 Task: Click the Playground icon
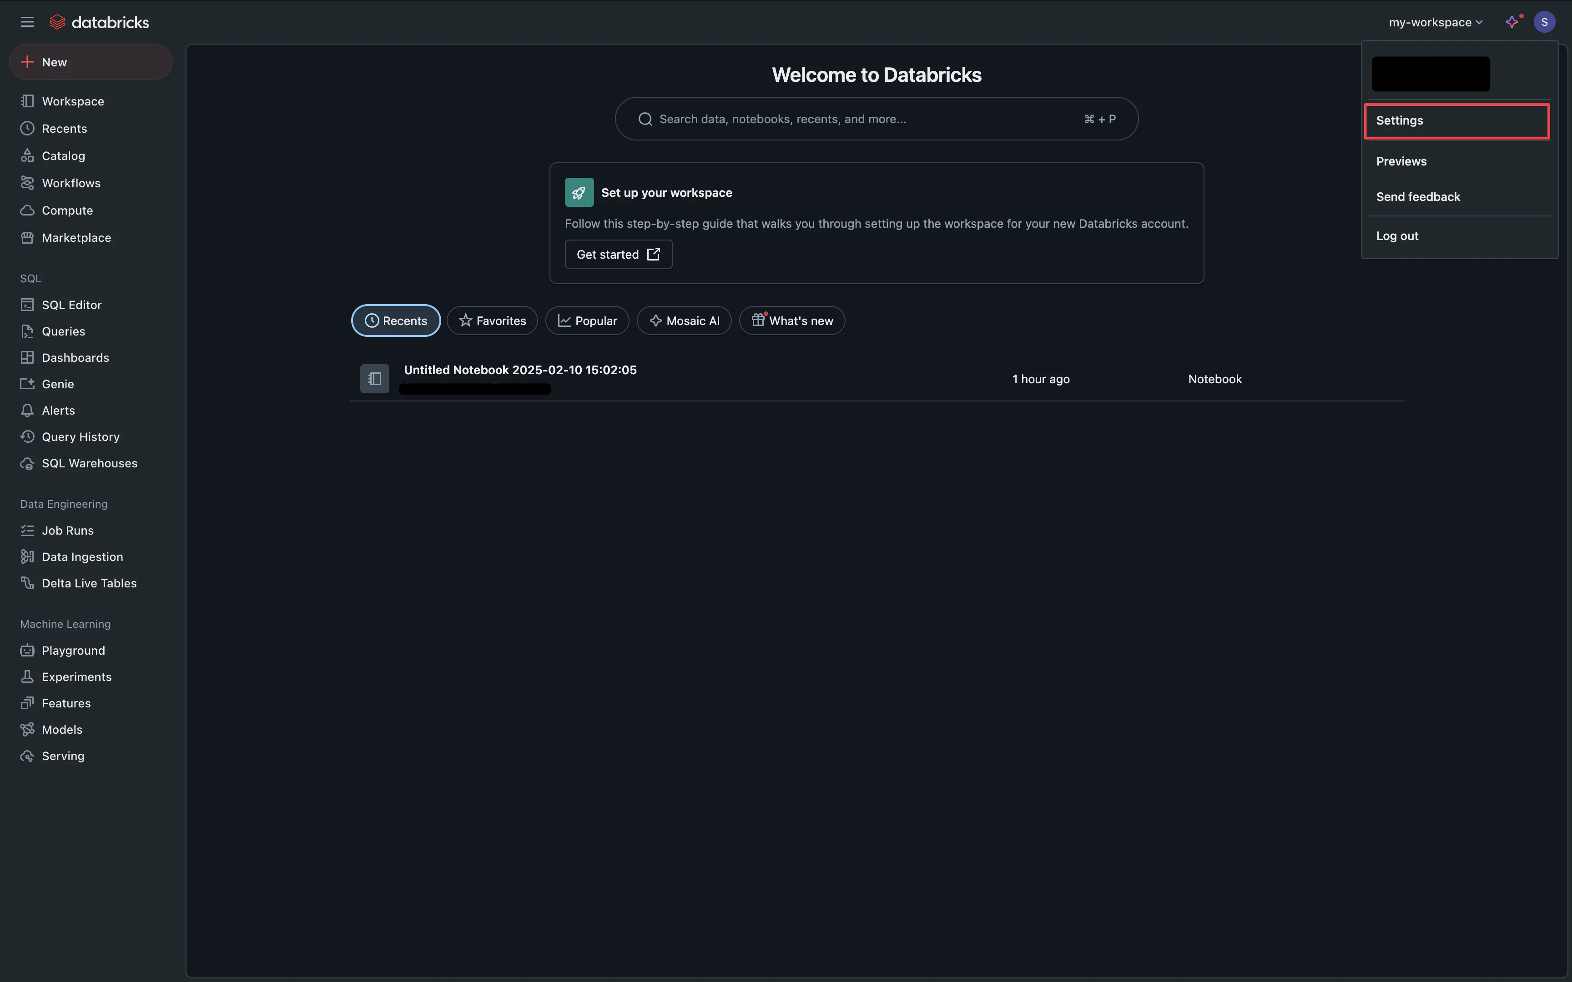coord(27,650)
